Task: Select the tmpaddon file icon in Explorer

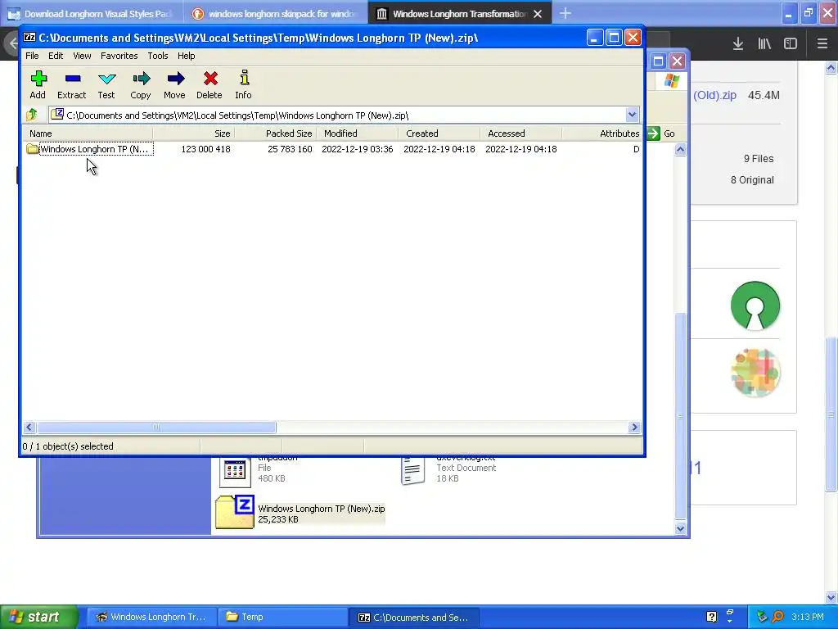Action: [235, 471]
